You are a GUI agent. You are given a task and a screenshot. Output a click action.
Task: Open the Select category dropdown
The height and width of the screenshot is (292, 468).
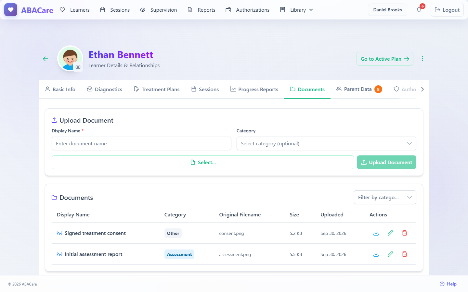pos(326,143)
